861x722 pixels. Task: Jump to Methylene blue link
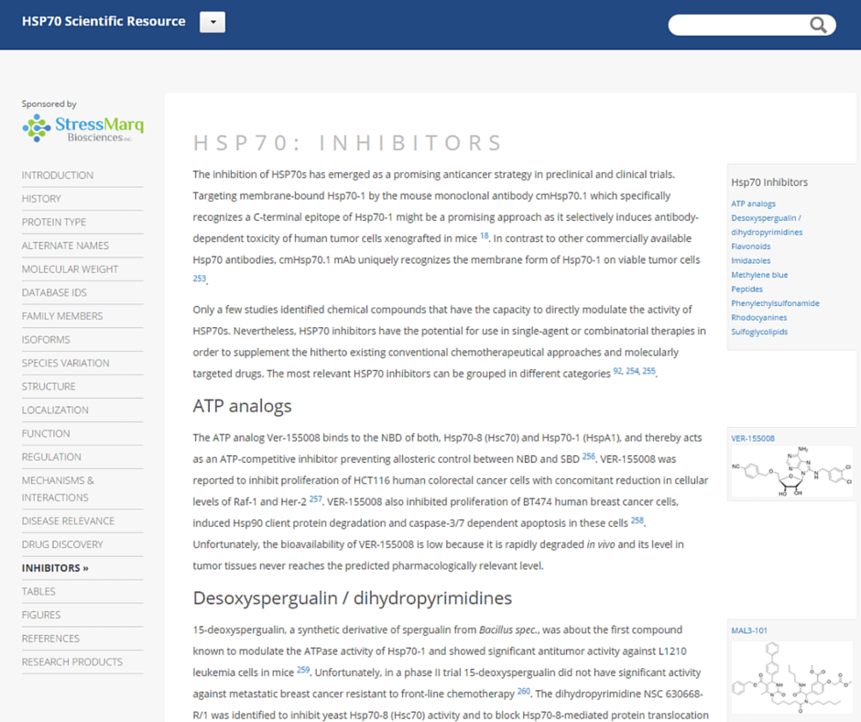tap(759, 275)
